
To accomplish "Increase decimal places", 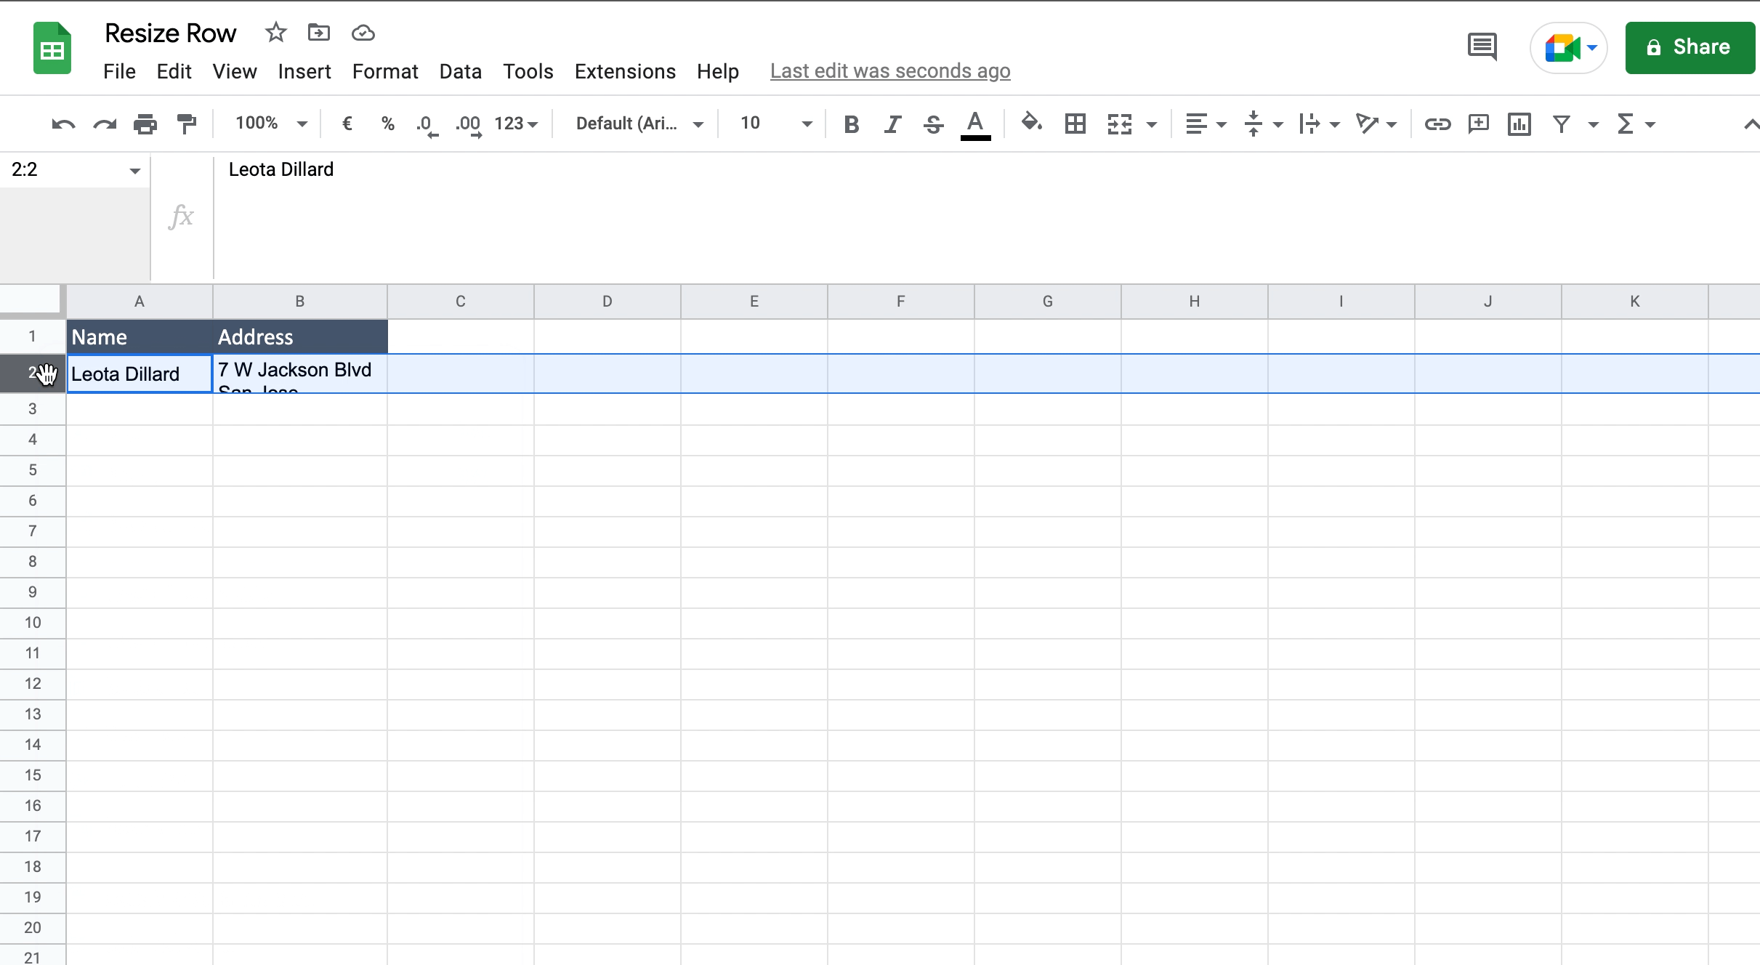I will click(469, 124).
